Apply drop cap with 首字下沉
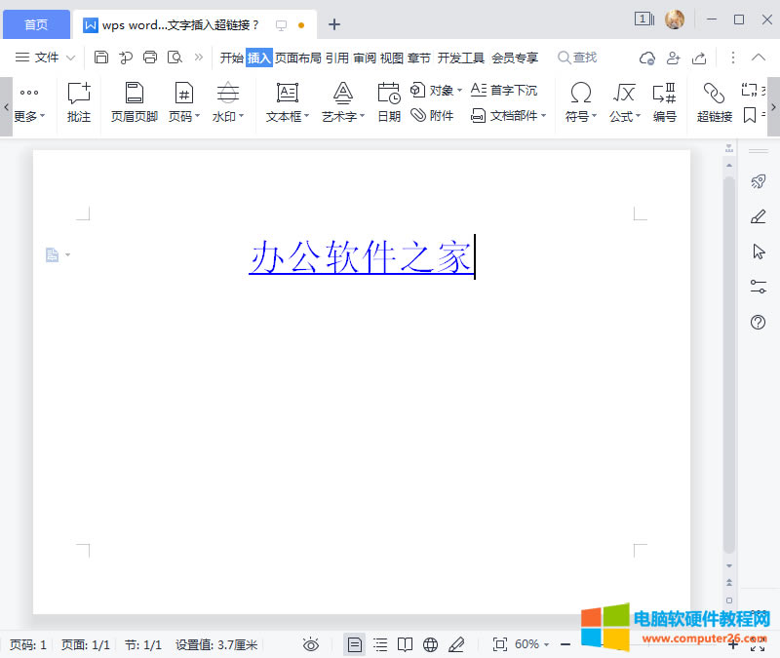This screenshot has width=780, height=658. [508, 90]
